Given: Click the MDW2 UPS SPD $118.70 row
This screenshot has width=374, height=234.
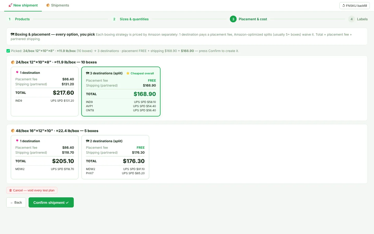Looking at the screenshot, I should (45, 169).
